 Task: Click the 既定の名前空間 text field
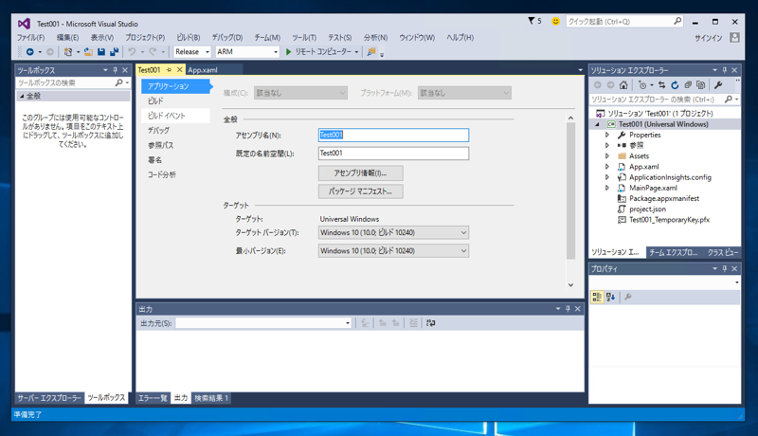[x=393, y=154]
